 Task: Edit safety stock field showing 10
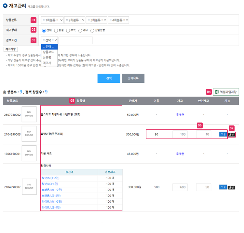pyautogui.click(x=204, y=134)
